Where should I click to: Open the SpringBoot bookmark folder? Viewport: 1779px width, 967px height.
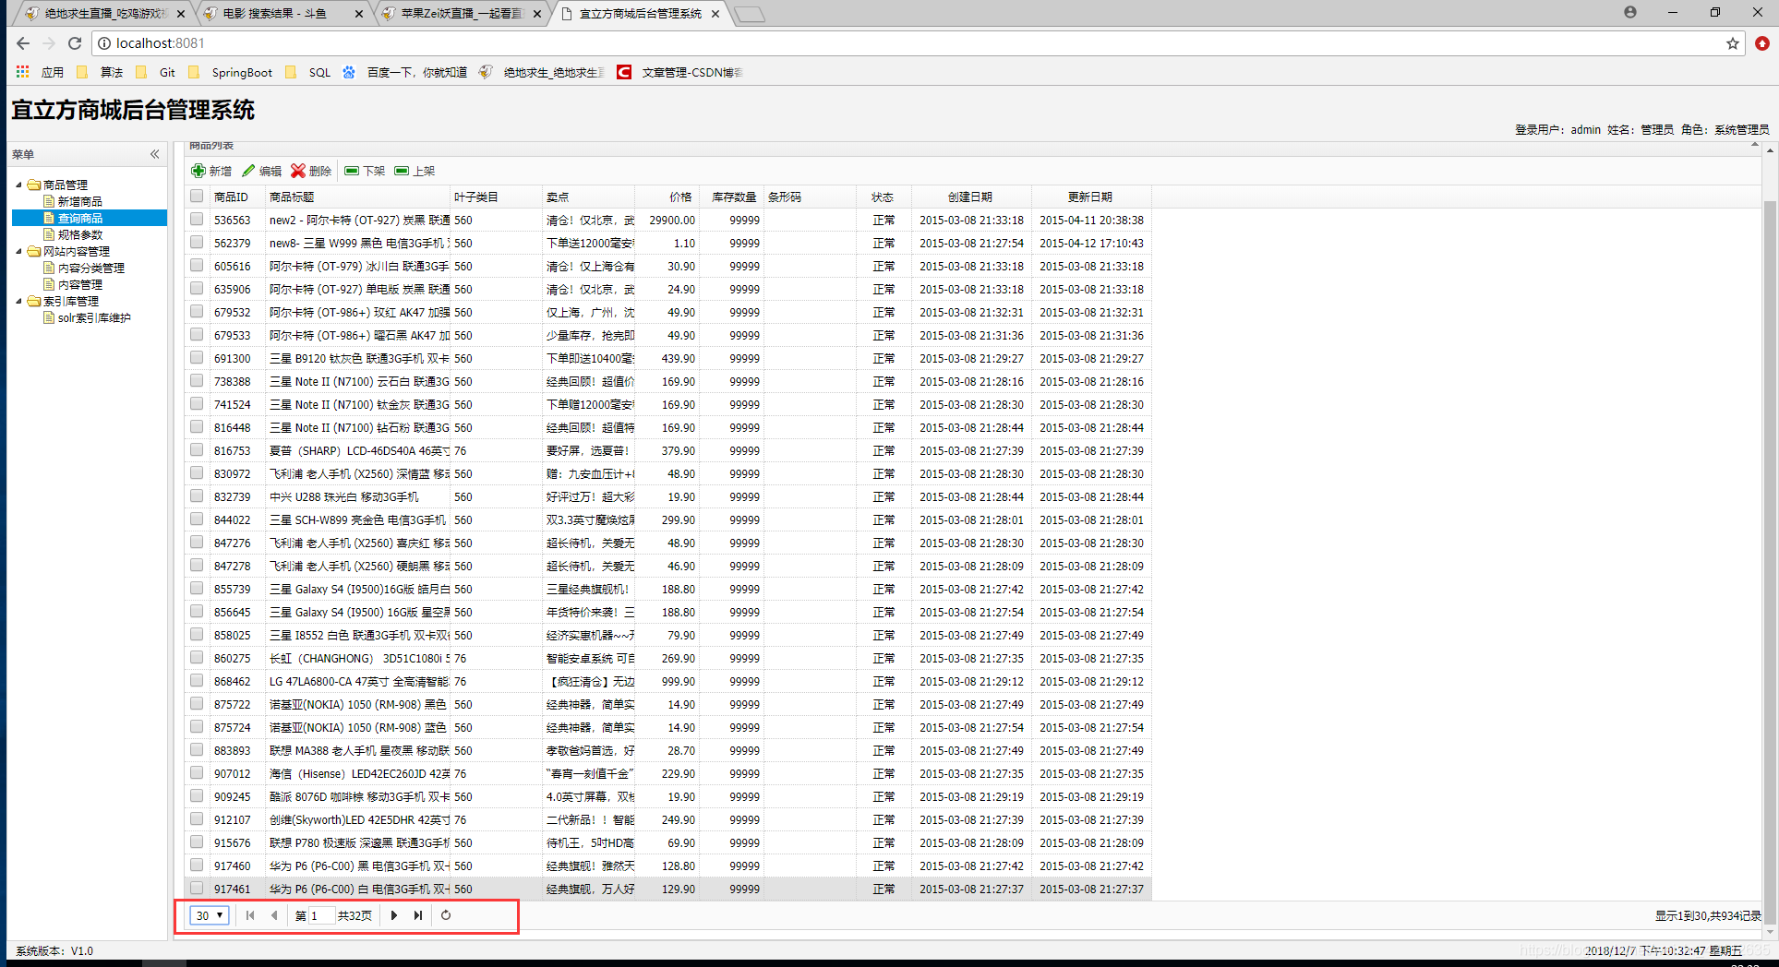[230, 72]
